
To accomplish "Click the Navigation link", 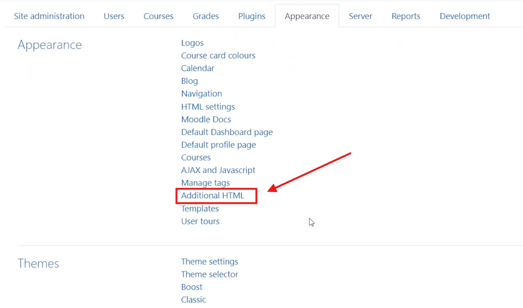I will (x=201, y=94).
